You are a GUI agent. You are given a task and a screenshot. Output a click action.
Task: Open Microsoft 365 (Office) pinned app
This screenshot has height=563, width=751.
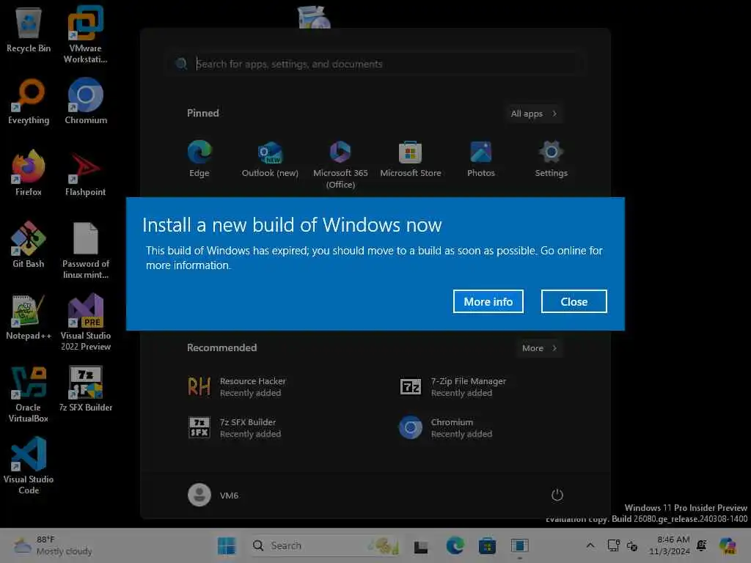pyautogui.click(x=340, y=165)
